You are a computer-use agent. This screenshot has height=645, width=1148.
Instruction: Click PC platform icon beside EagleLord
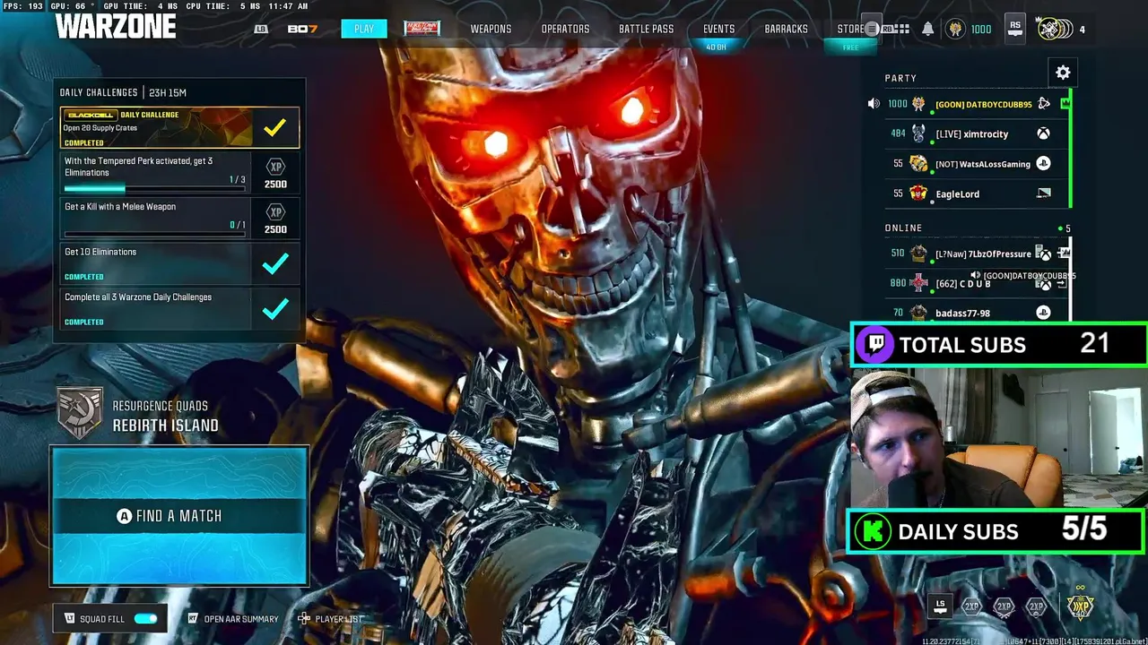1043,193
